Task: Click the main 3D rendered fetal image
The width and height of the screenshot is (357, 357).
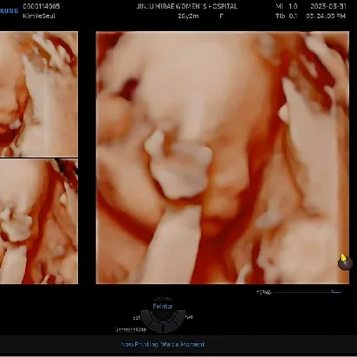Action: pyautogui.click(x=223, y=158)
